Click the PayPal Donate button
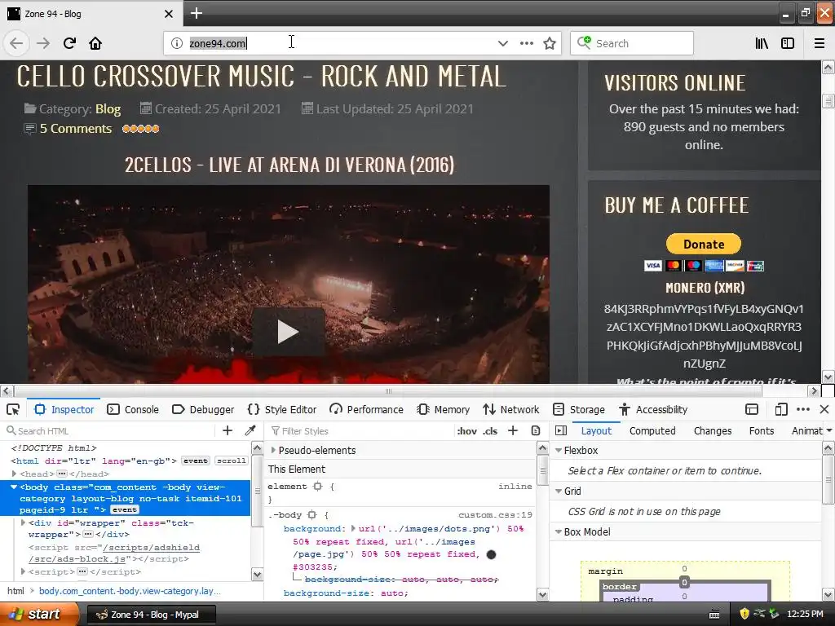The image size is (835, 626). (x=704, y=244)
